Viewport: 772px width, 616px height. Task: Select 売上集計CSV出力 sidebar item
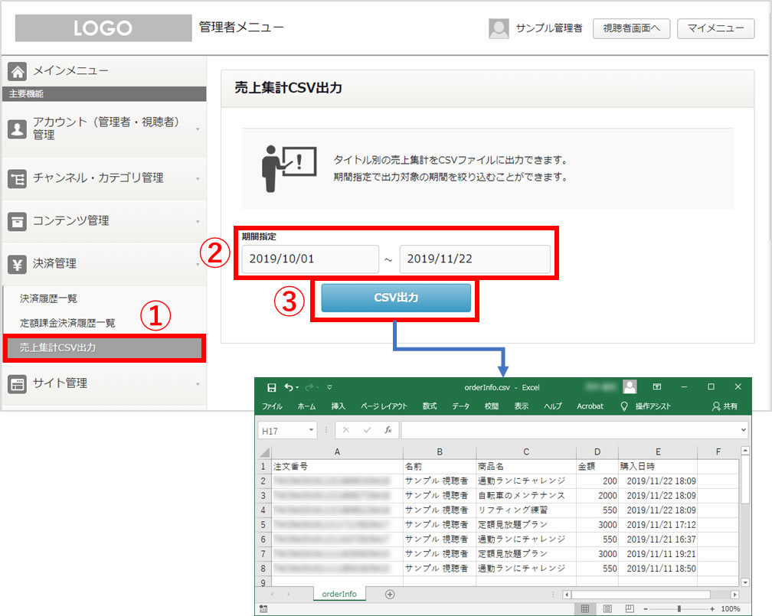tap(104, 348)
